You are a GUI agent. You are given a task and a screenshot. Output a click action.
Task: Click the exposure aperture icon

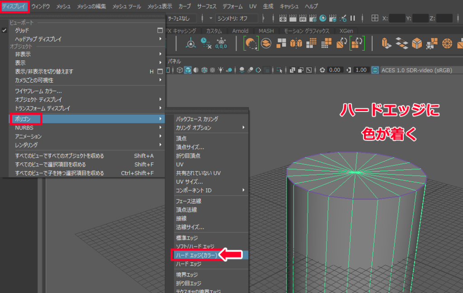pos(322,70)
